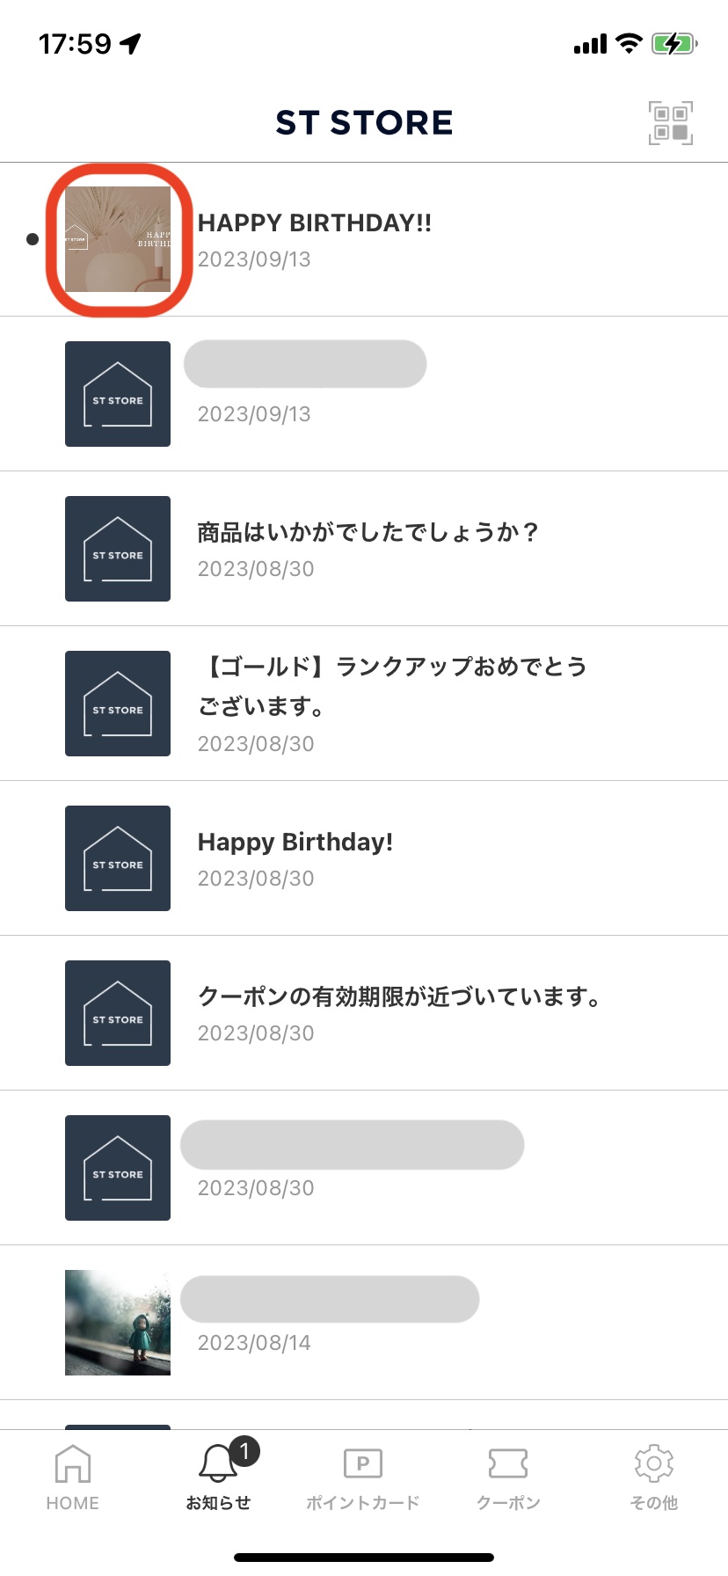728x1576 pixels.
Task: Select the クーポン tab label
Action: (x=508, y=1503)
